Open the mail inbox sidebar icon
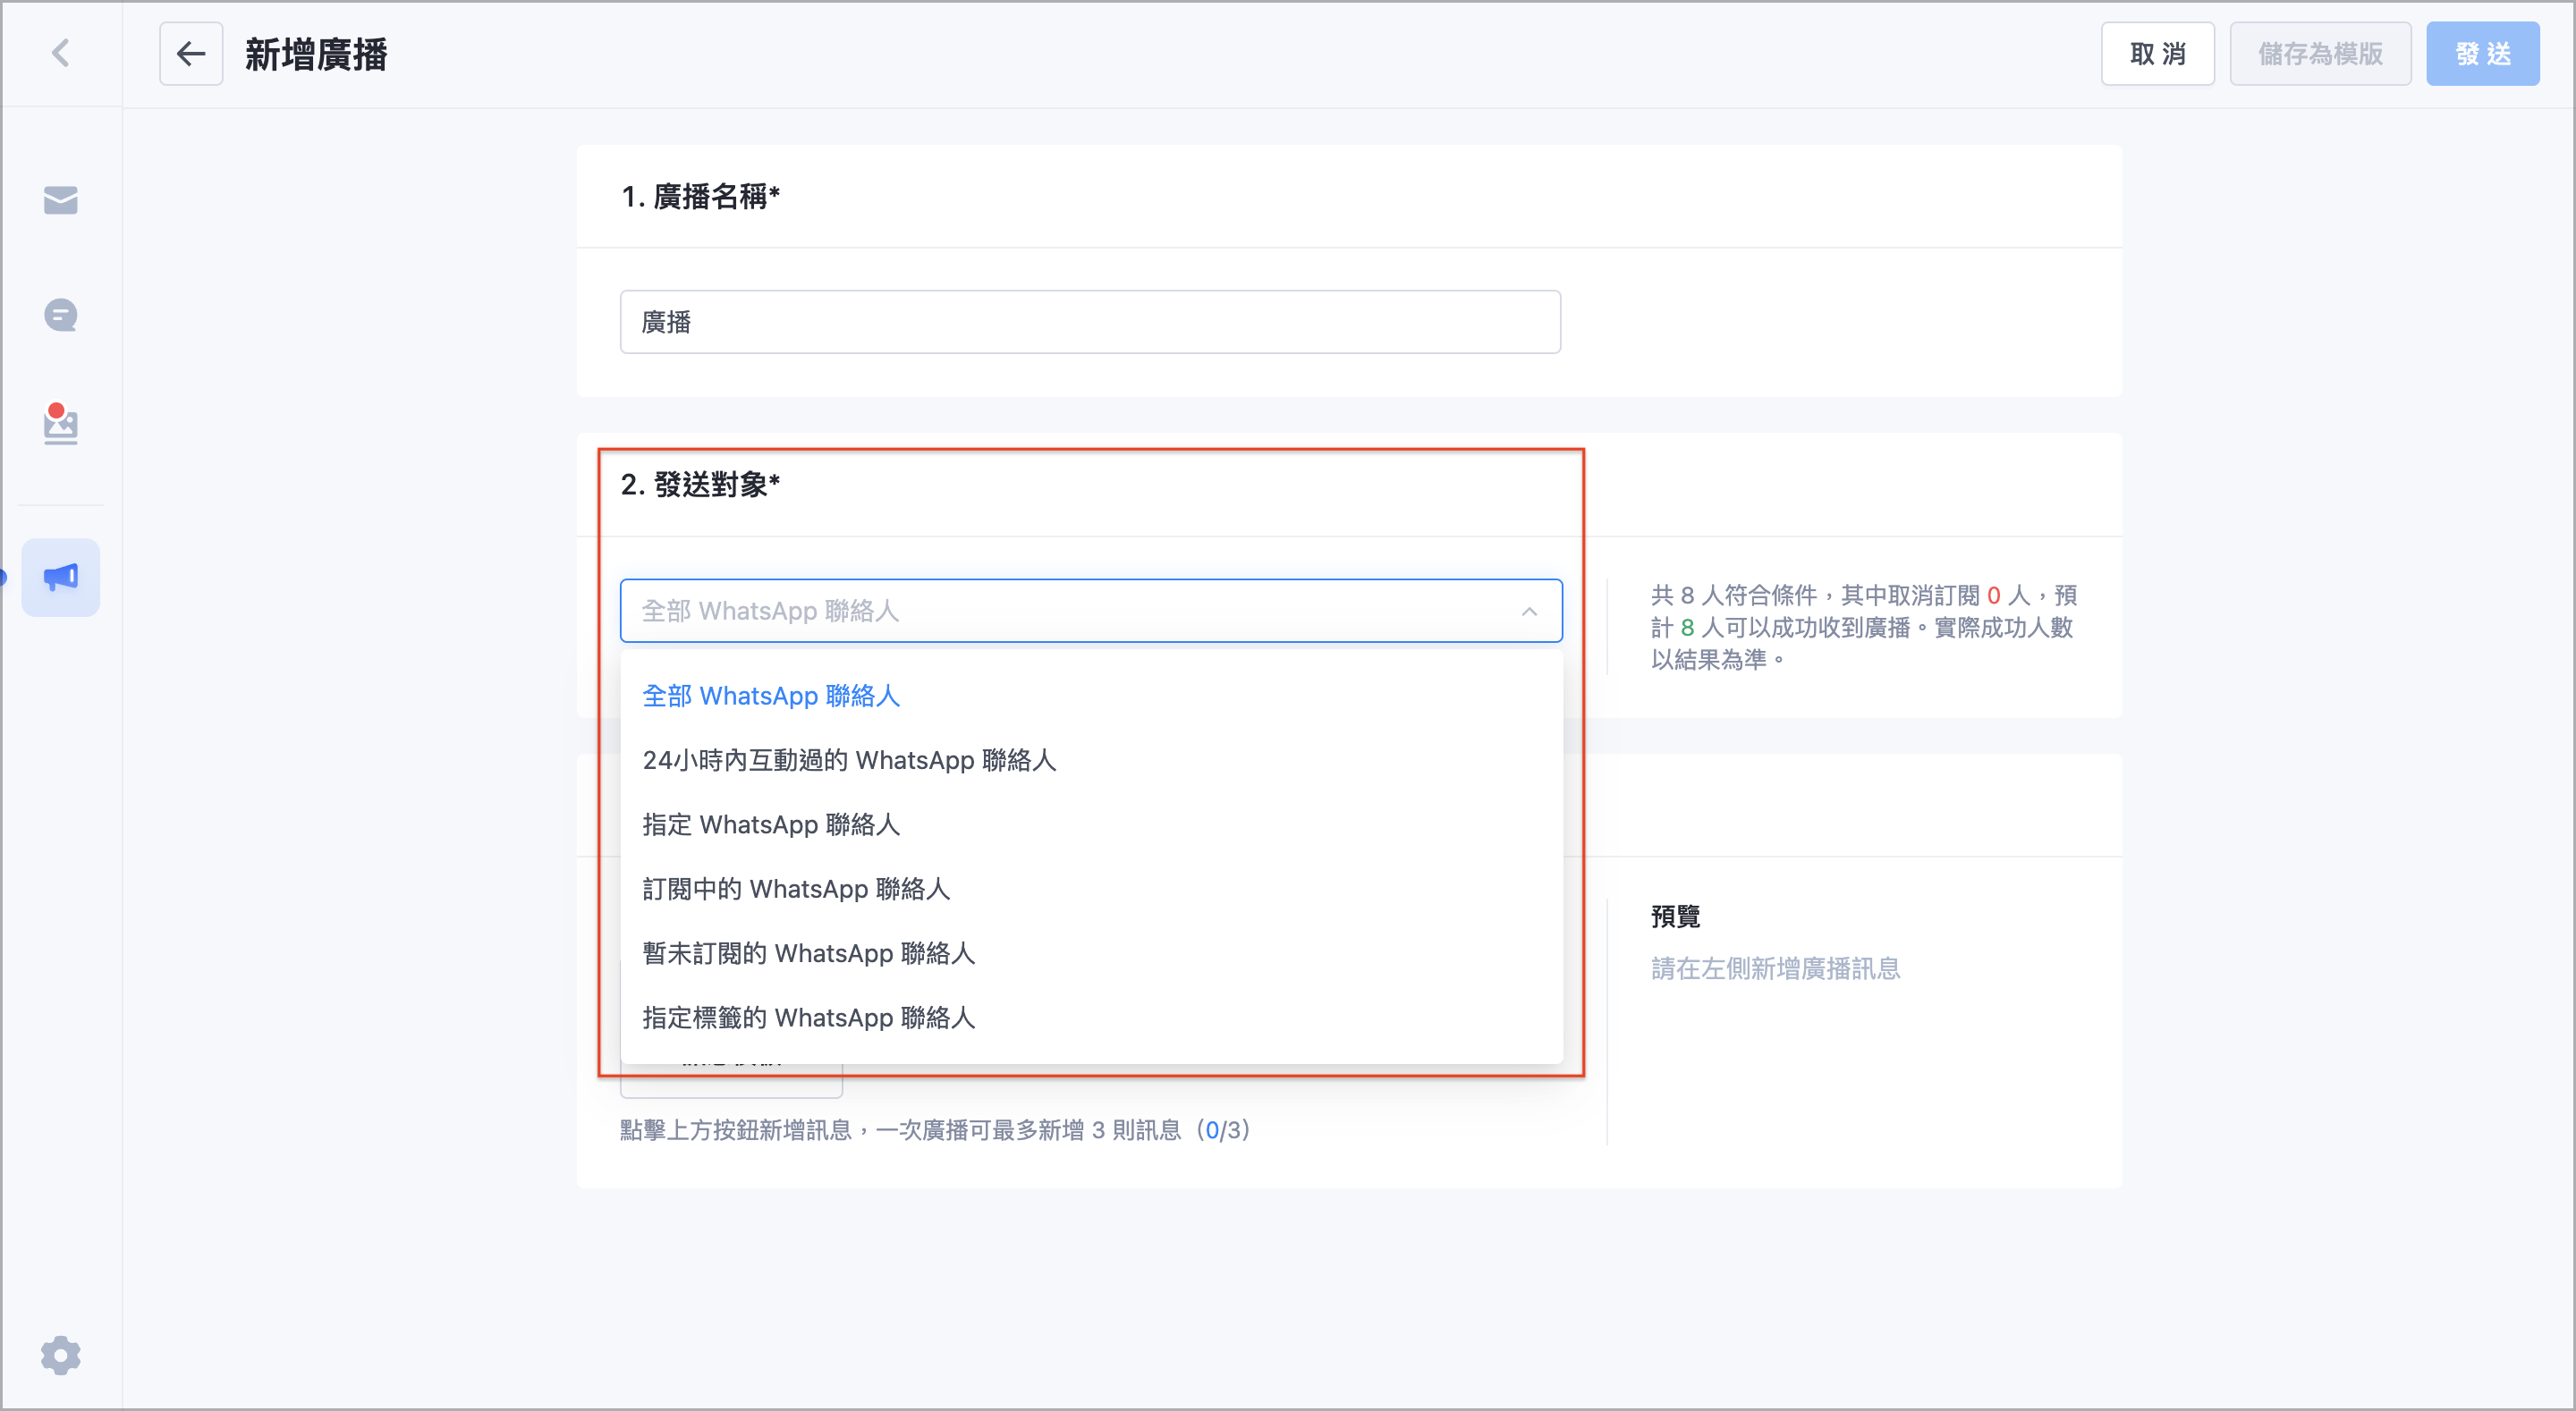 tap(61, 200)
